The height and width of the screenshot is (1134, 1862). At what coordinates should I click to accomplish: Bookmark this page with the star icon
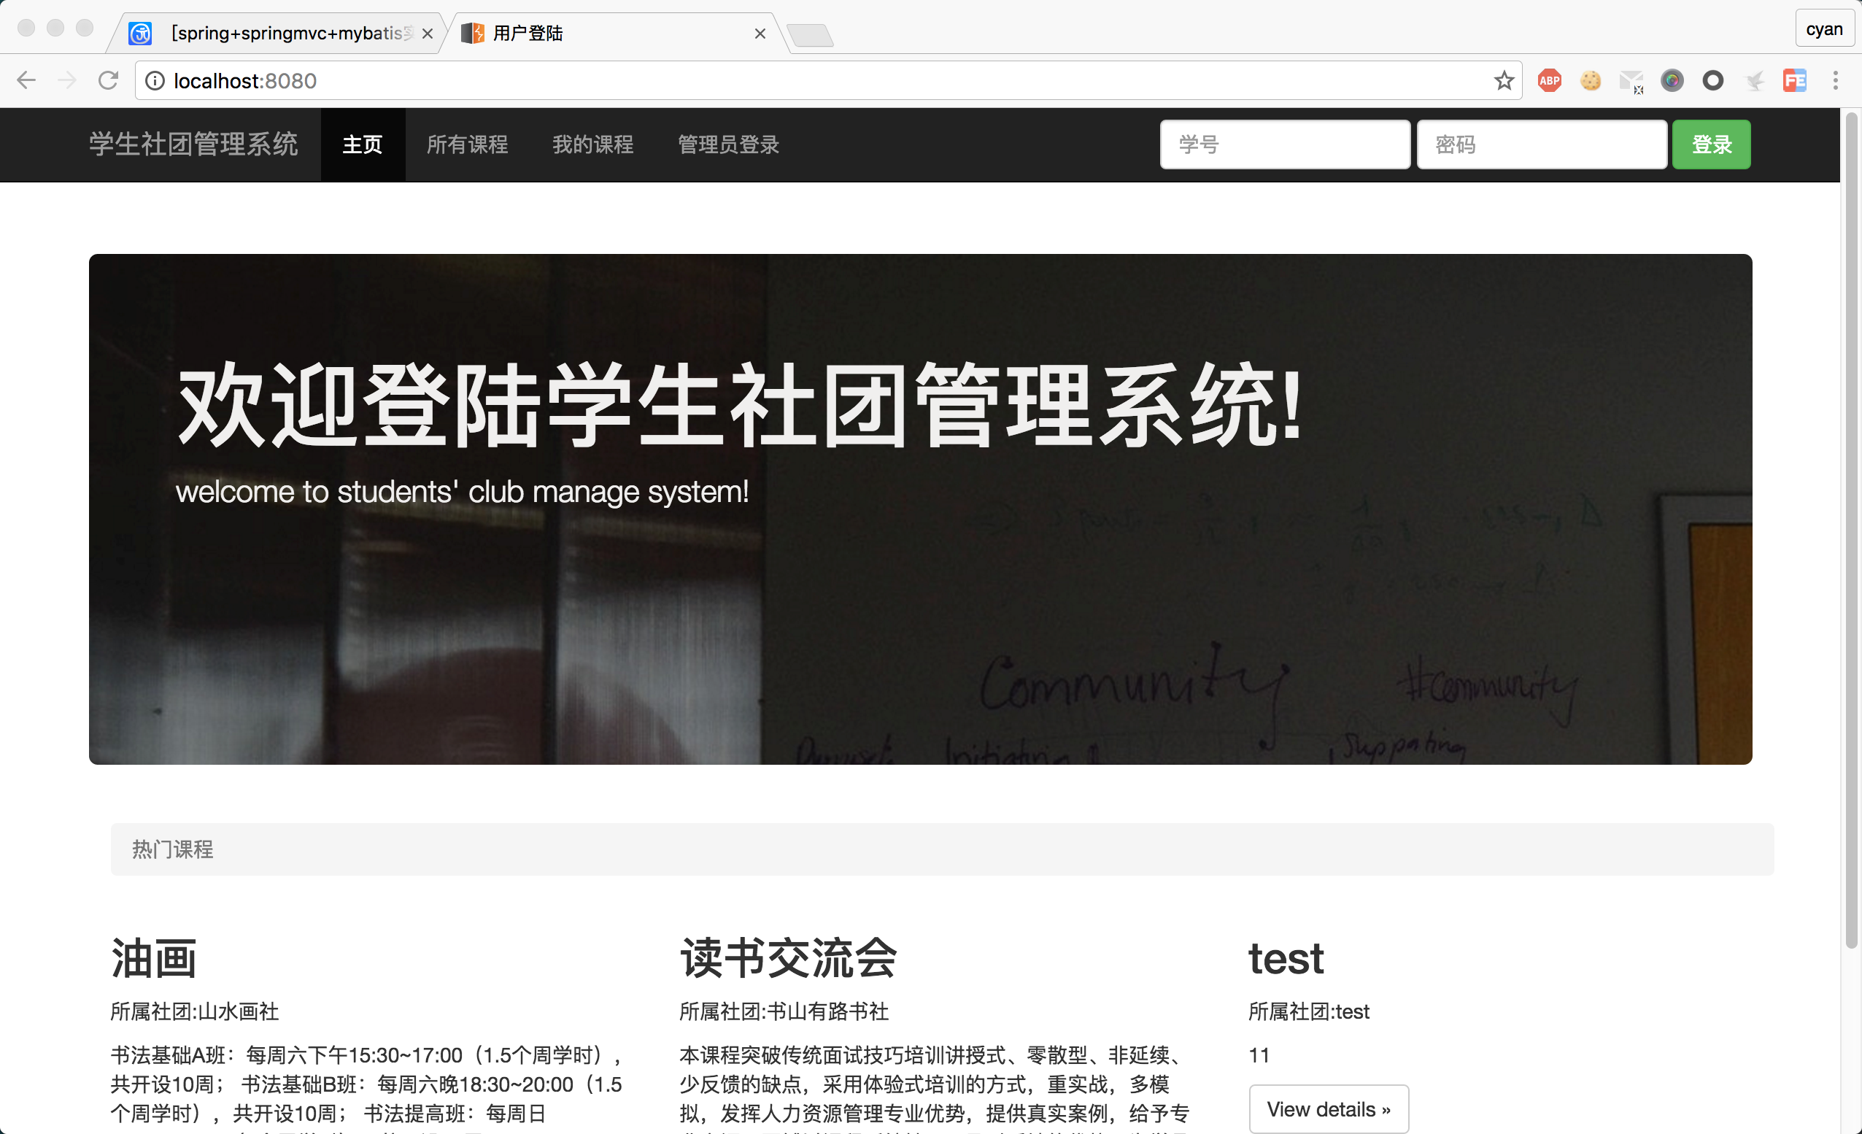1504,80
